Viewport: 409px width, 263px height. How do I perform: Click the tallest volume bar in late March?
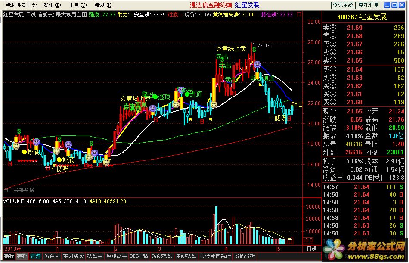(x=216, y=225)
